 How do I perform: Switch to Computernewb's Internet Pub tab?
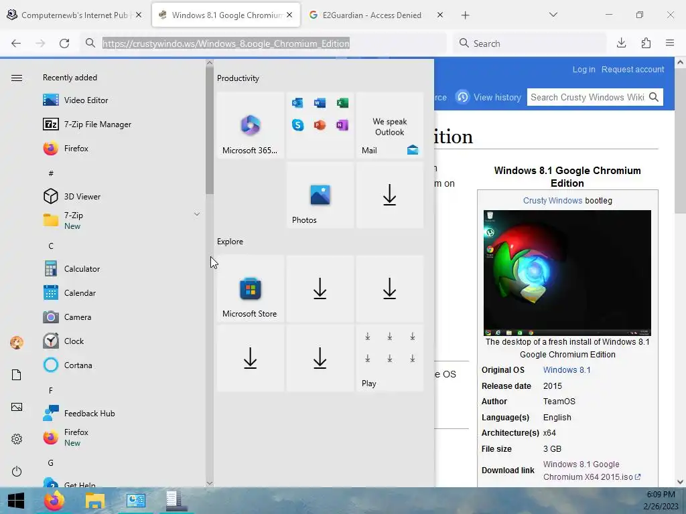point(75,15)
